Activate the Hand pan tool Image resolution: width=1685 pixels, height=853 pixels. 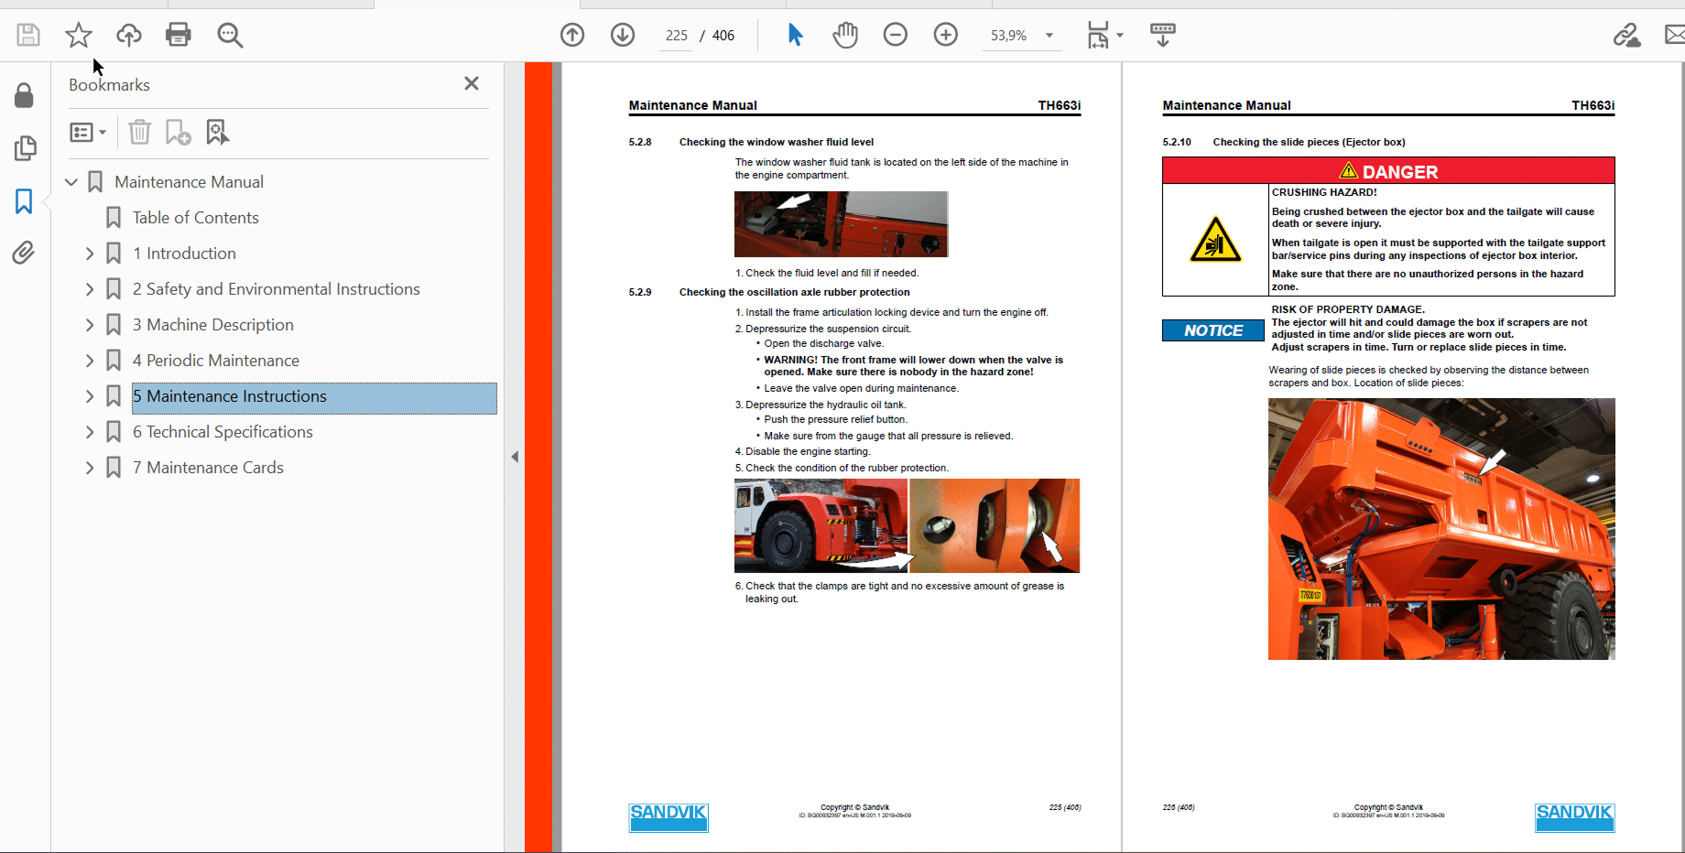[845, 36]
